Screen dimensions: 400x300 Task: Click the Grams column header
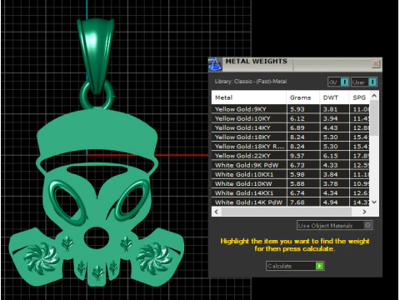(x=302, y=97)
